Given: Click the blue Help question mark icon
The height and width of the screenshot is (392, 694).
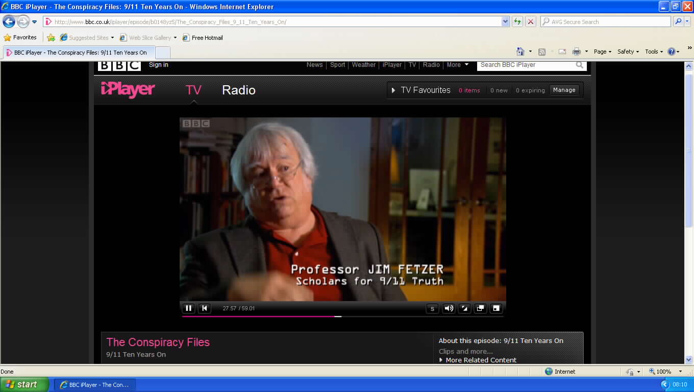Looking at the screenshot, I should (x=672, y=52).
